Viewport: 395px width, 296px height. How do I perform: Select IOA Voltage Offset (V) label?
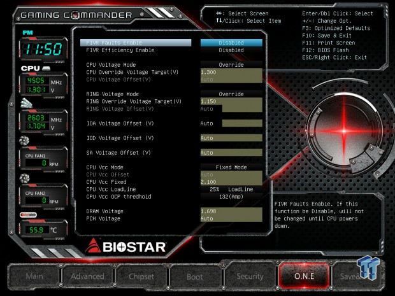tap(120, 123)
